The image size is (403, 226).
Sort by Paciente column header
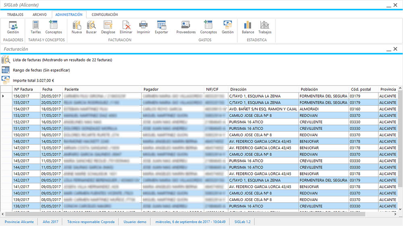(x=102, y=89)
